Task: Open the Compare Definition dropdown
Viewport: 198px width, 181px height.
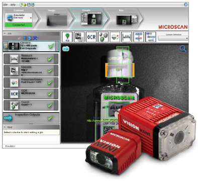Action: (173, 38)
